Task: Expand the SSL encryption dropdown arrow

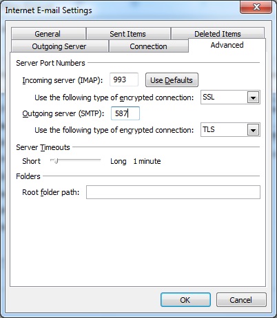Action: click(x=253, y=97)
